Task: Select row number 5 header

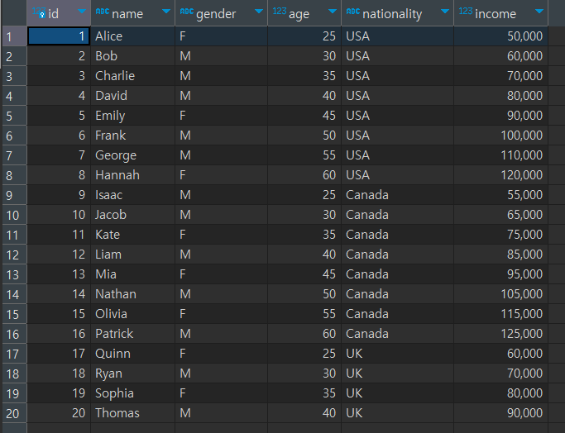Action: click(14, 116)
